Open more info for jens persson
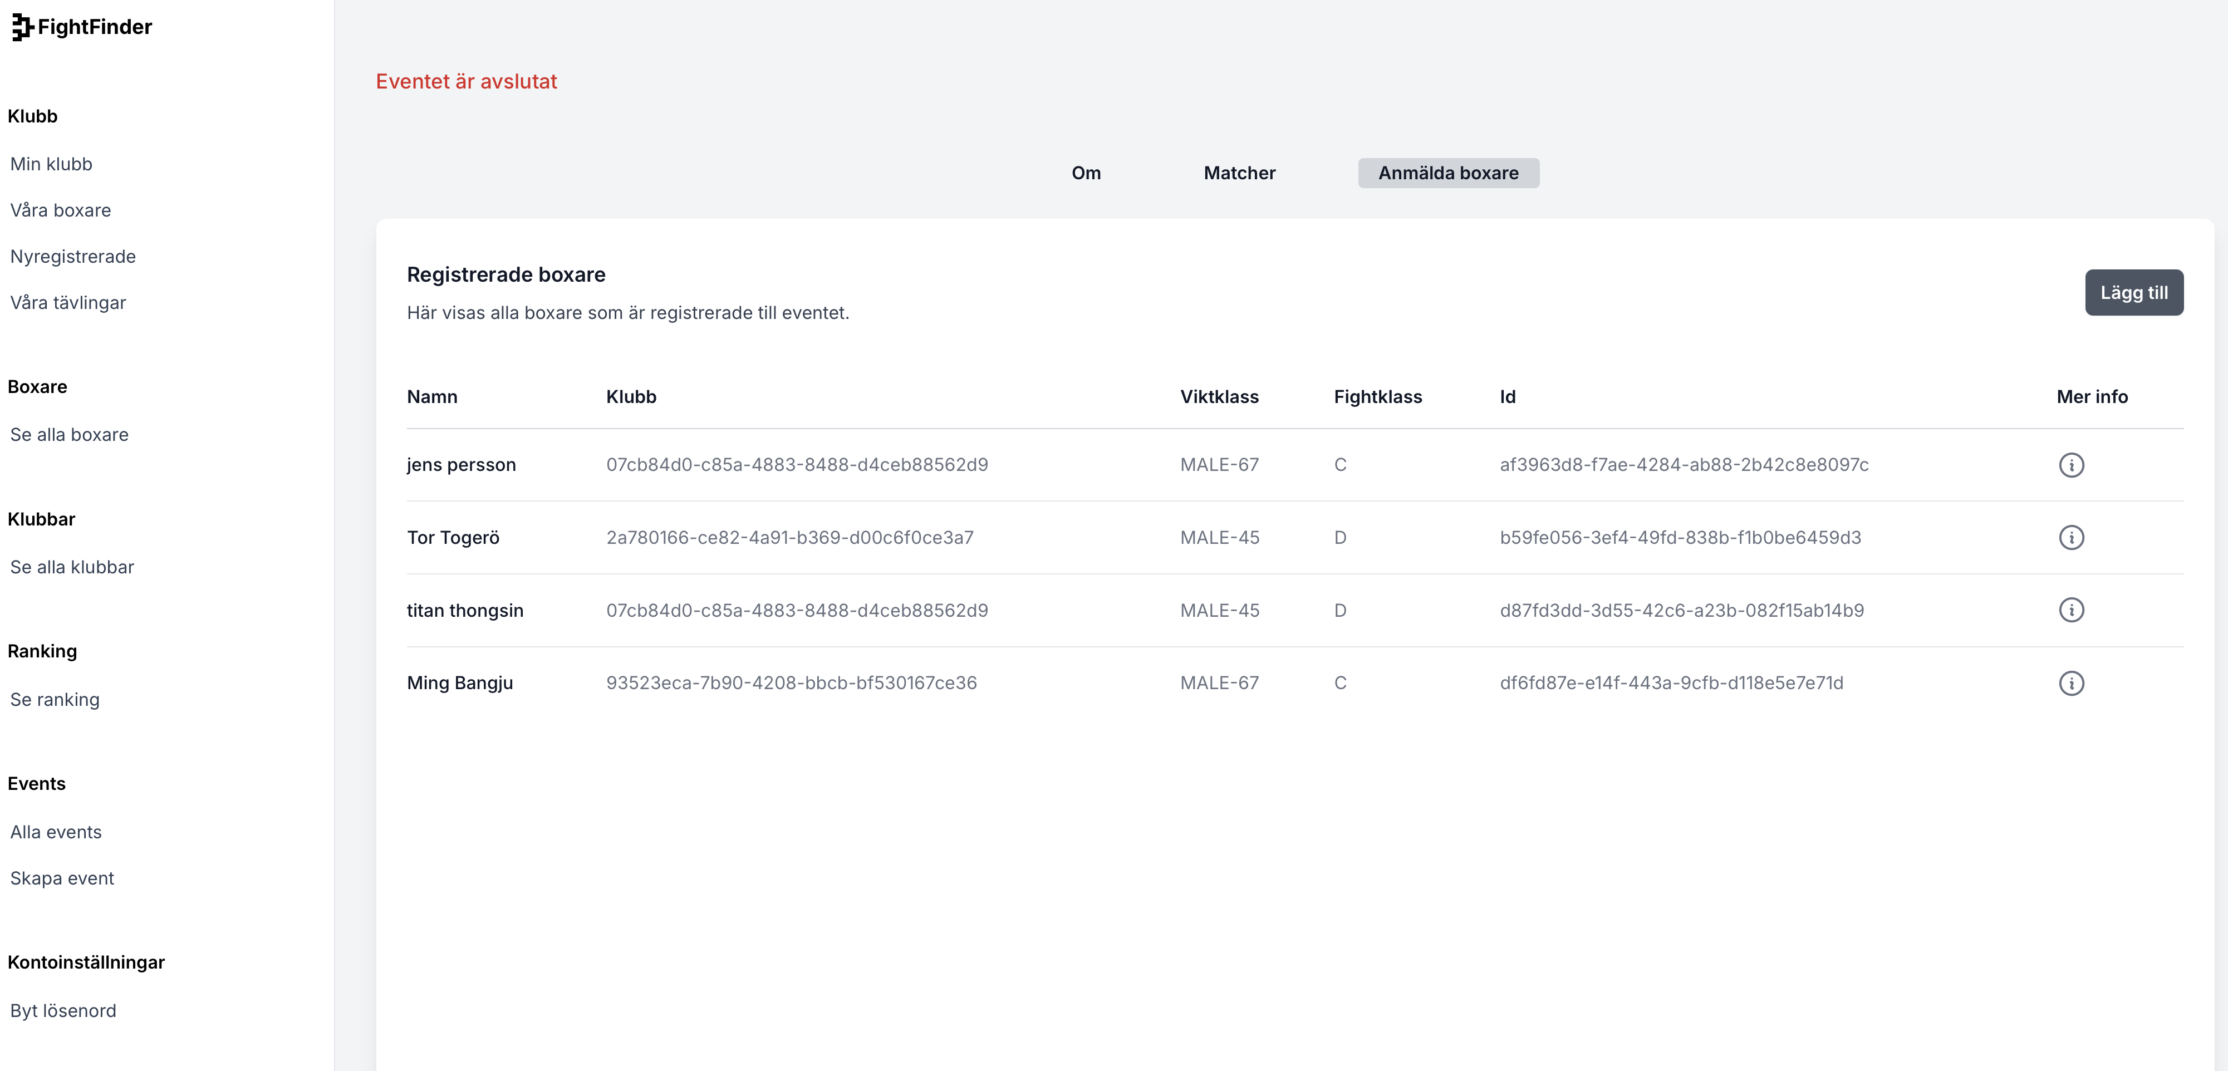2228x1071 pixels. (x=2070, y=465)
